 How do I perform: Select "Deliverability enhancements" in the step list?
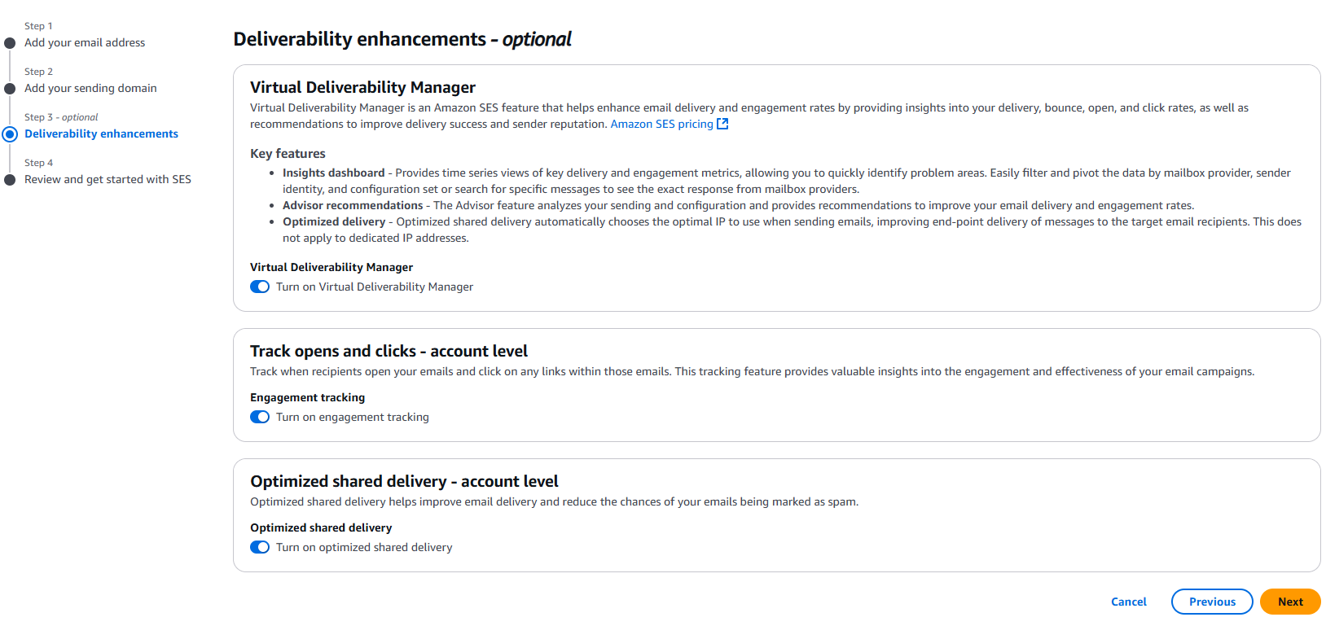pos(101,134)
